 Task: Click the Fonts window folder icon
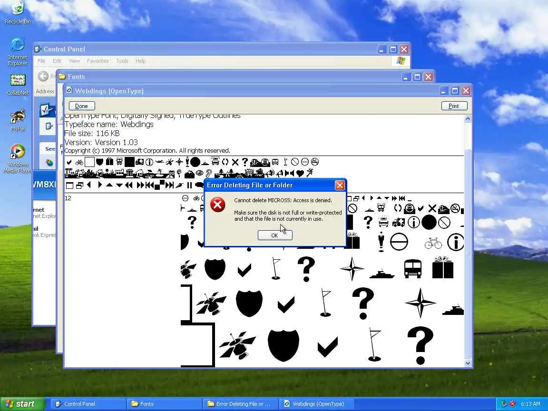click(x=63, y=77)
